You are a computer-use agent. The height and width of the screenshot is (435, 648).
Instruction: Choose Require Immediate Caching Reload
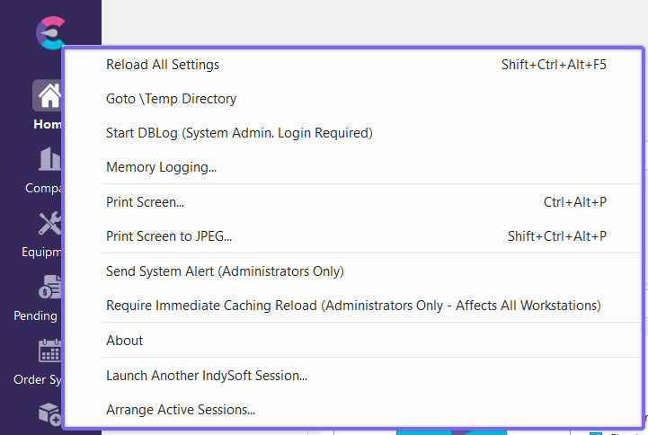tap(353, 306)
